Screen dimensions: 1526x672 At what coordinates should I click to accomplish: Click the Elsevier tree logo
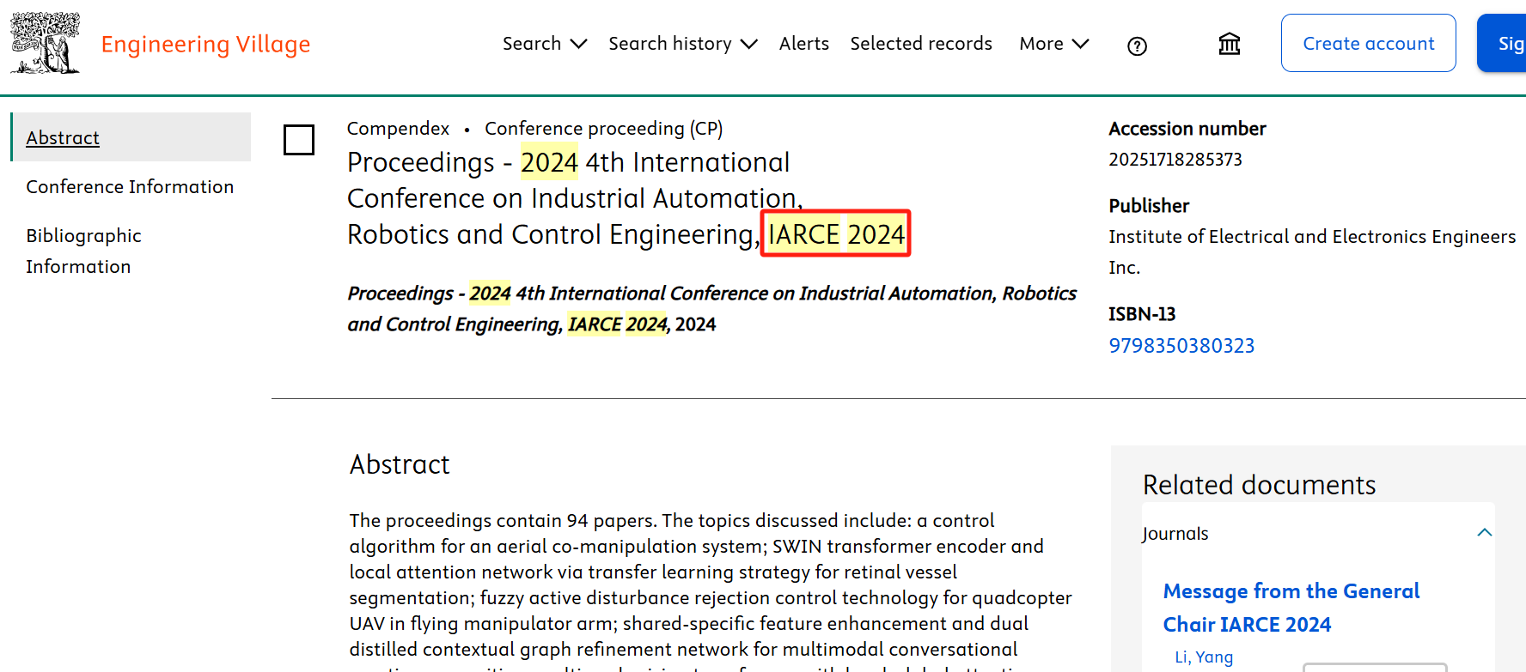coord(45,43)
